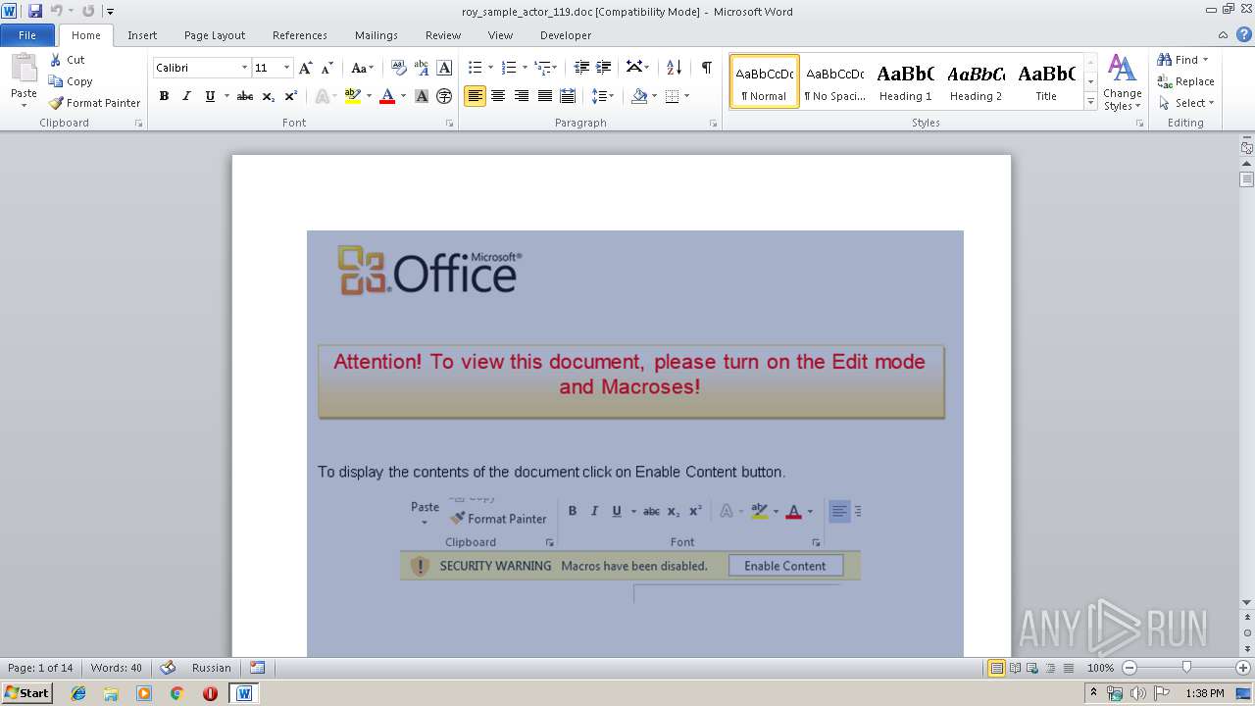Switch to the Mailings tab
Screen dimensions: 1255x706
376,35
